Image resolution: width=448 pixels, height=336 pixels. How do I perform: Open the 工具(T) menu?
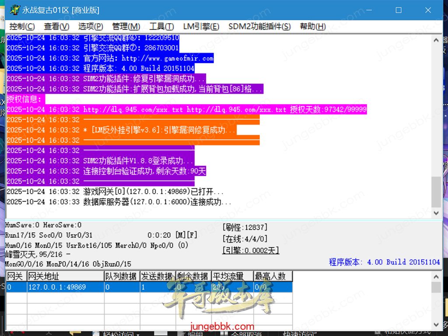pyautogui.click(x=161, y=27)
